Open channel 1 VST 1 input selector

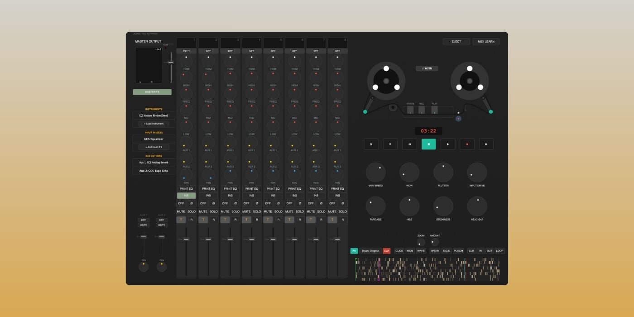[x=186, y=51]
